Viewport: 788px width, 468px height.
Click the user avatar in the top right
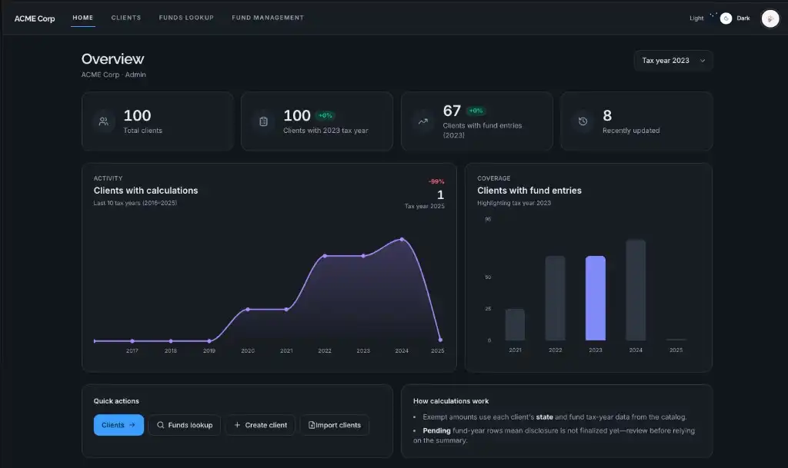(770, 18)
